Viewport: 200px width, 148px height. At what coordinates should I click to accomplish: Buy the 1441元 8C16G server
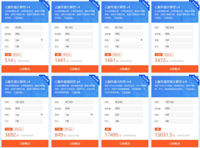pyautogui.click(x=75, y=69)
